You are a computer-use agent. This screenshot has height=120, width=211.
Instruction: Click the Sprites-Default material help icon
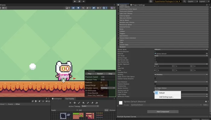click(x=206, y=102)
